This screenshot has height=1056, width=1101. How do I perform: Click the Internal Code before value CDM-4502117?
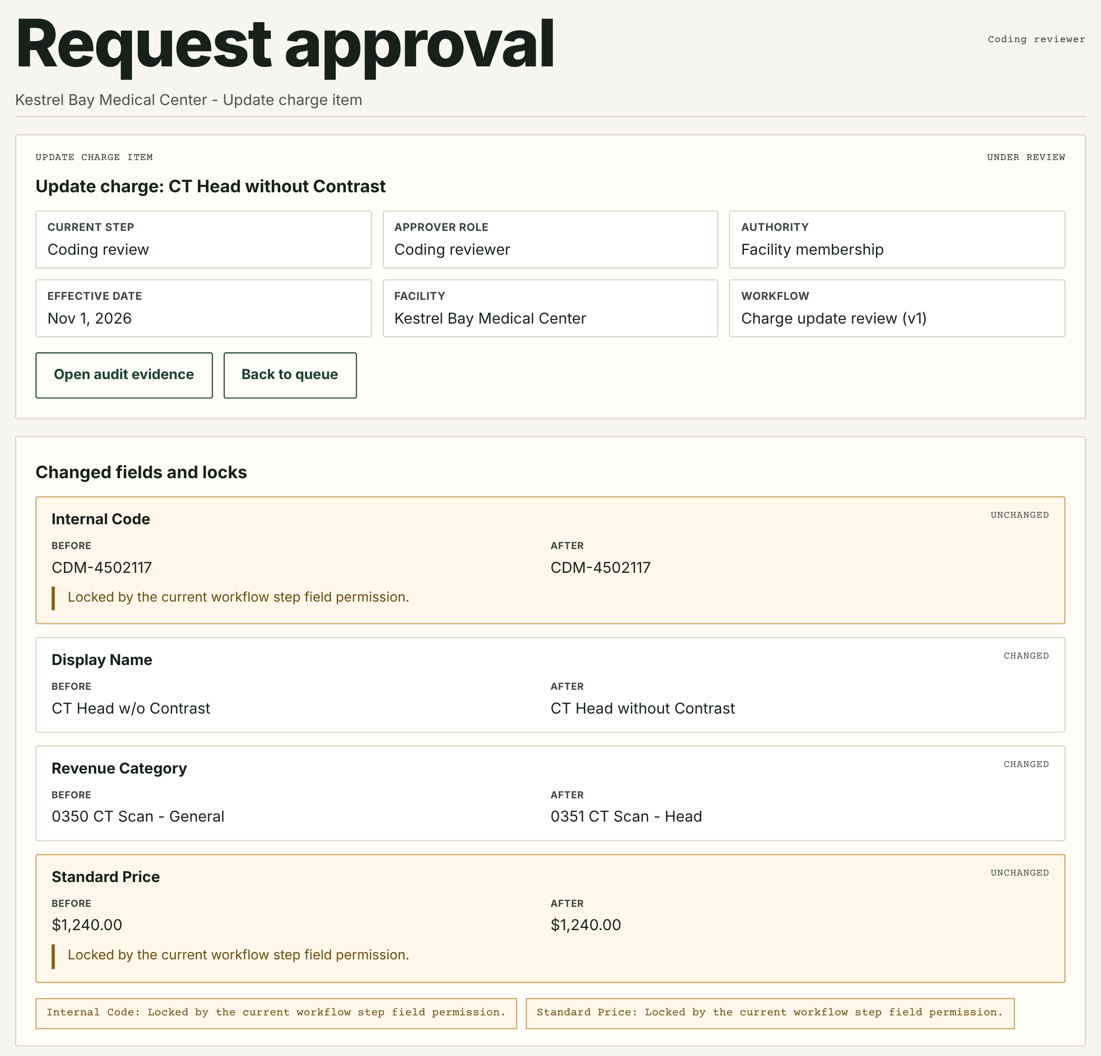tap(102, 567)
